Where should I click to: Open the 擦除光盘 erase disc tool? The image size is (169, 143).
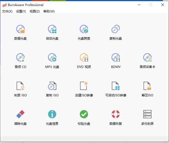[x=20, y=118]
